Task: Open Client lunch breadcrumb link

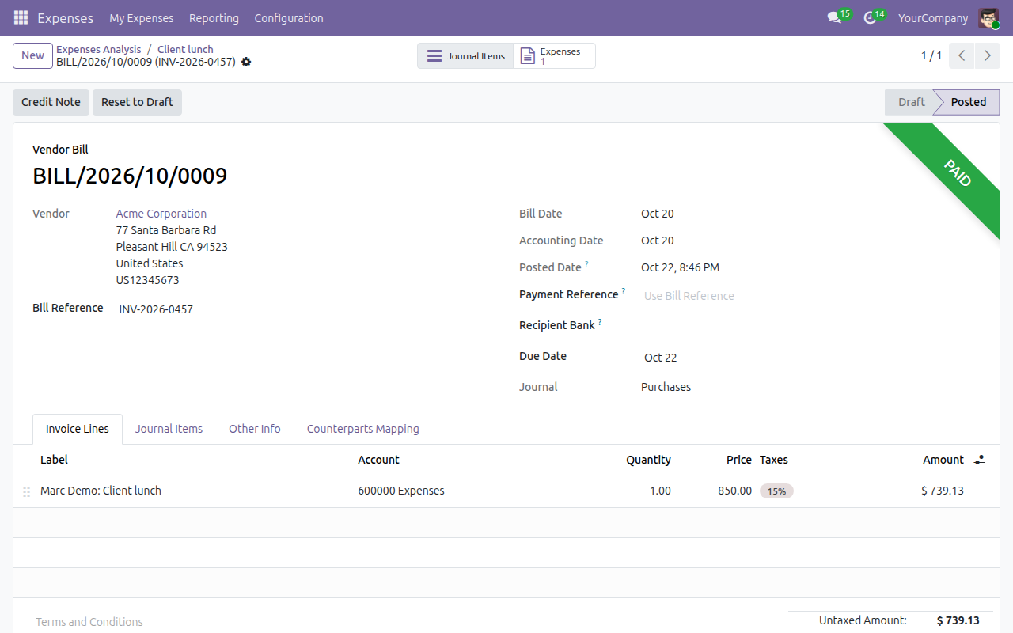Action: coord(185,49)
